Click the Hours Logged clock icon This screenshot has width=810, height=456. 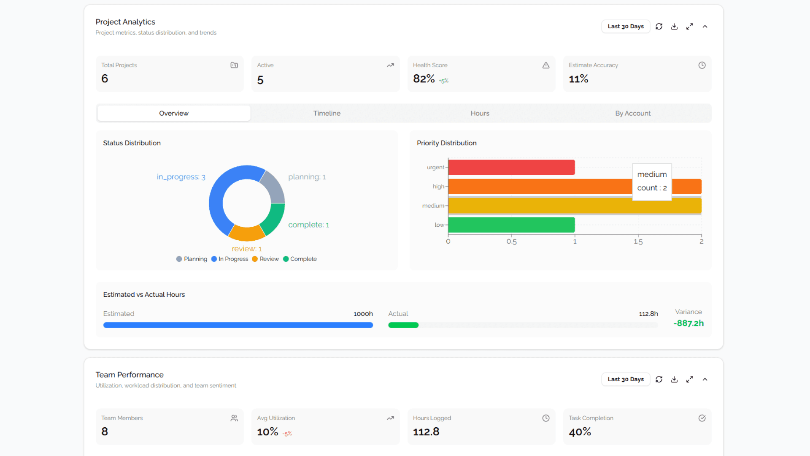[546, 418]
